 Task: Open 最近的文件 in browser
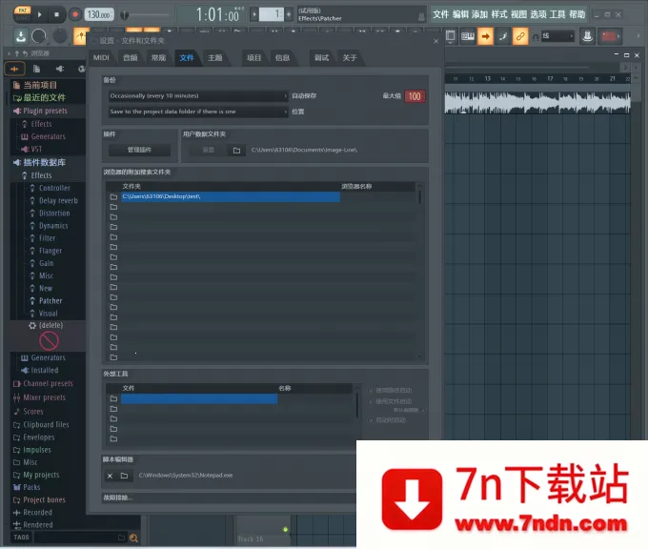click(x=44, y=97)
